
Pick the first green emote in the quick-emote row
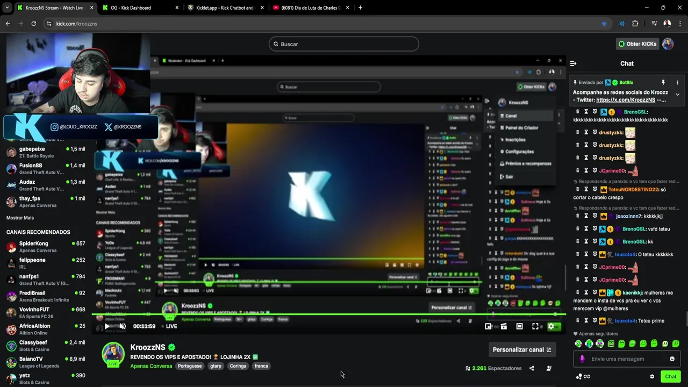(x=578, y=343)
